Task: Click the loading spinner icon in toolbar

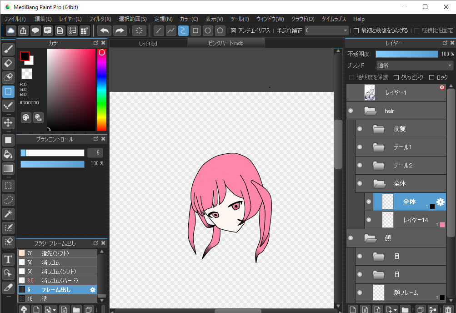Action: click(139, 30)
